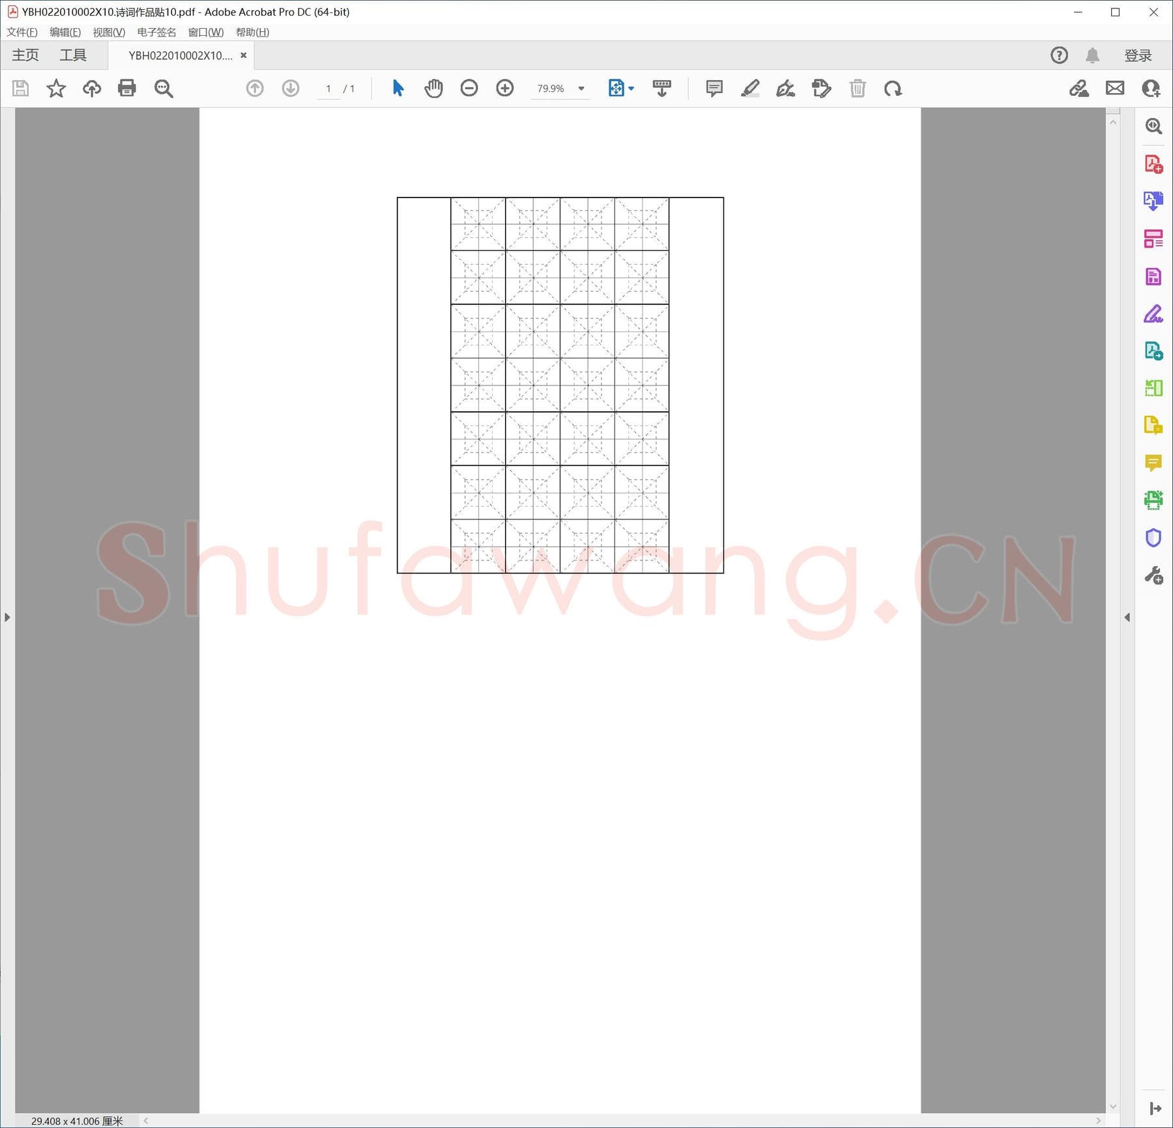The height and width of the screenshot is (1128, 1173).
Task: Click the Save file icon
Action: 21,88
